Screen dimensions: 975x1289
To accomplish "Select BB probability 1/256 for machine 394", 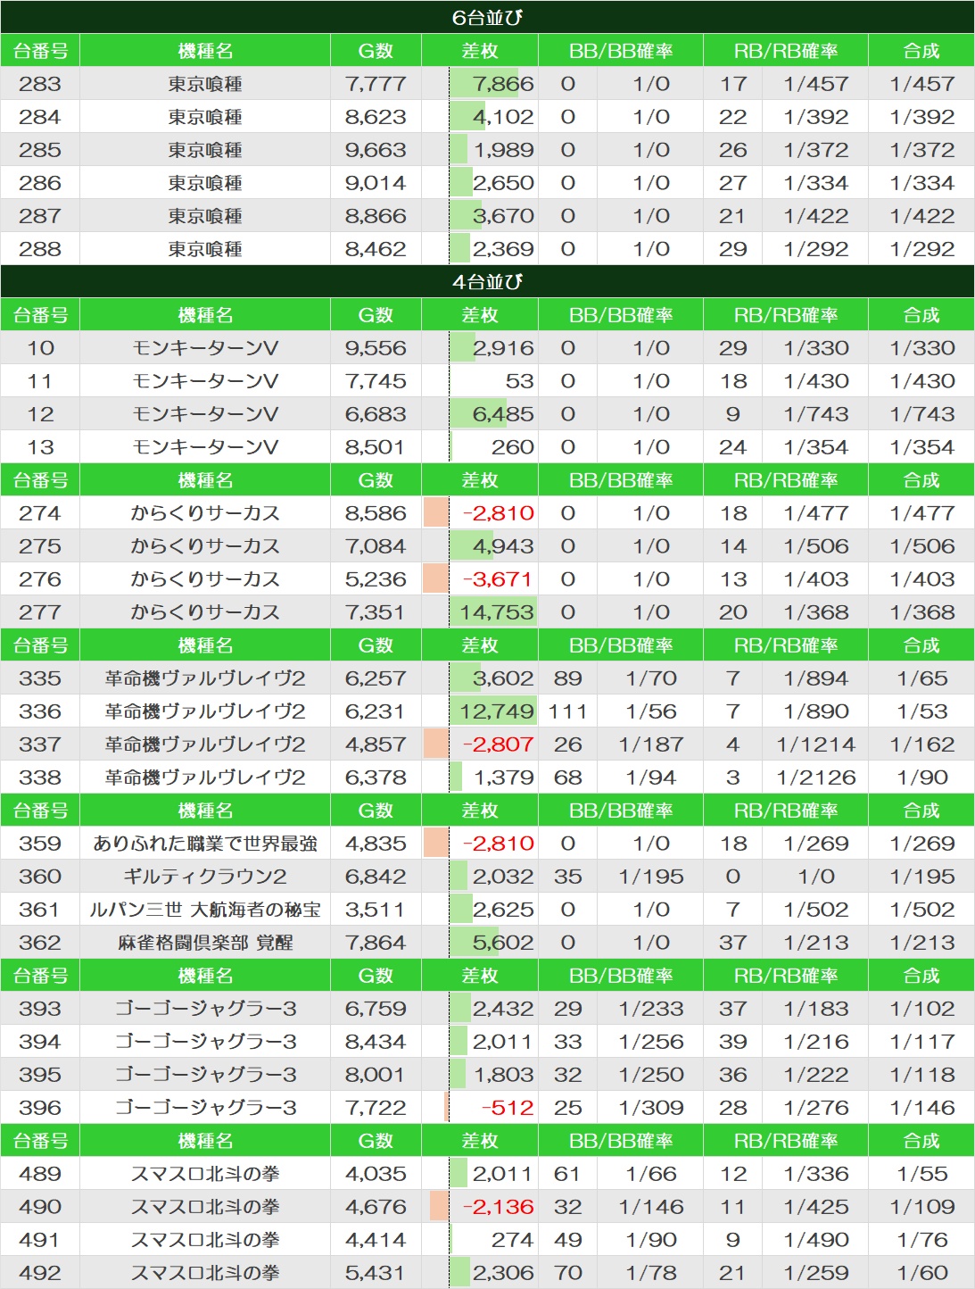I will click(651, 1042).
